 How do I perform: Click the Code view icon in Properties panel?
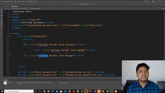[5, 83]
